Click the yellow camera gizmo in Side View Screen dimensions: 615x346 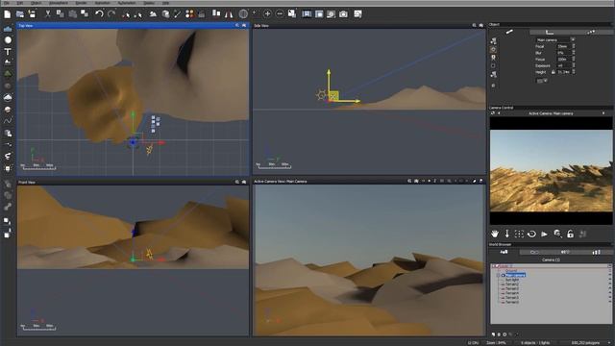333,96
